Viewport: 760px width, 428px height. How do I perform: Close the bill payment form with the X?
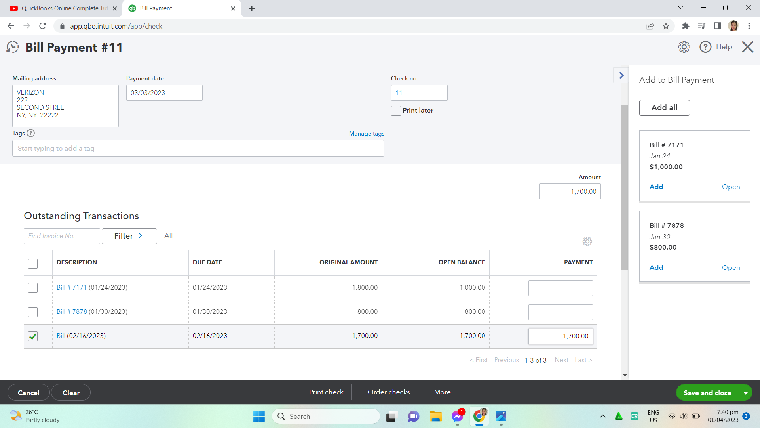(747, 47)
